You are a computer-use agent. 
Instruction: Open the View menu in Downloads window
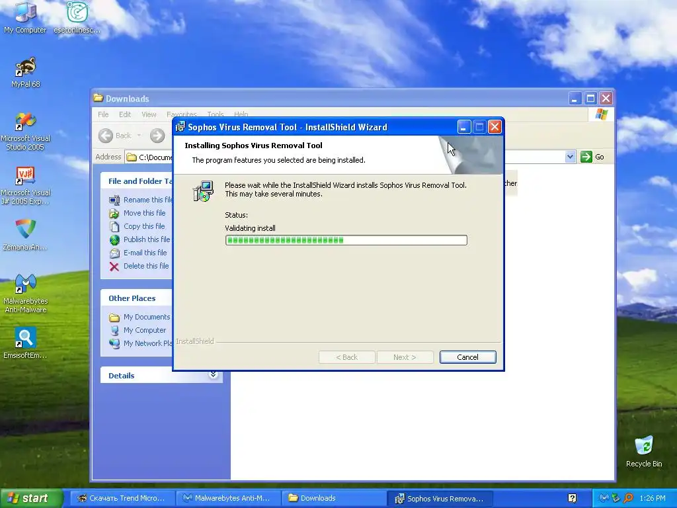[149, 114]
